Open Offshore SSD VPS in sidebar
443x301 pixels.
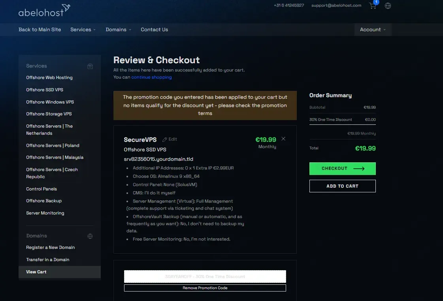click(x=45, y=90)
